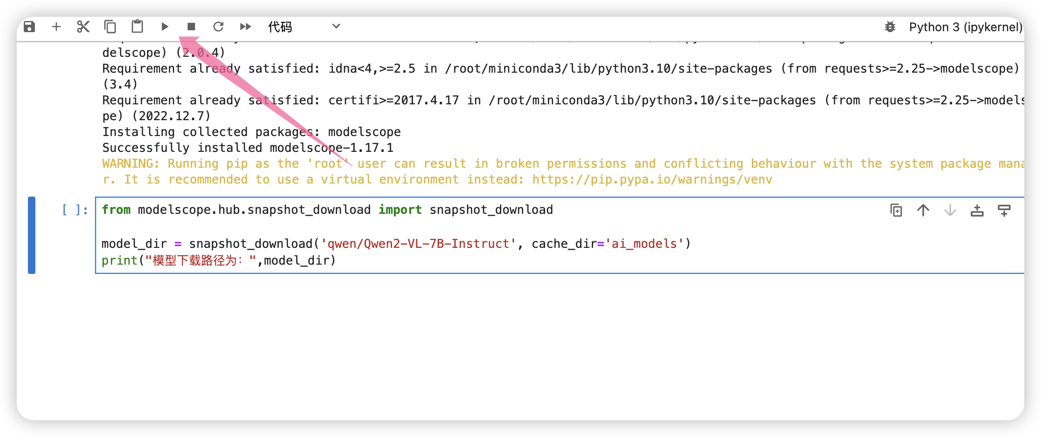
Task: Switch kernel via Python 3 (ipykernel) label
Action: point(965,27)
